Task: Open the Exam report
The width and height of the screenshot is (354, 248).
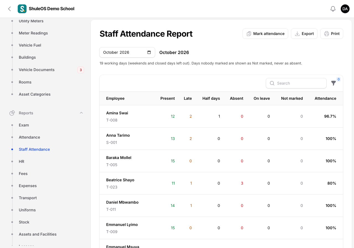Action: tap(24, 125)
